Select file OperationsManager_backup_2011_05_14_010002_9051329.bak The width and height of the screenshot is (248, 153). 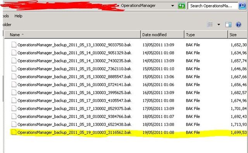click(74, 53)
